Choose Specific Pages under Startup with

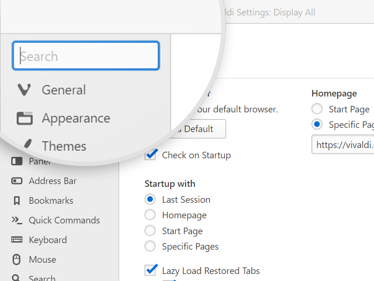[x=150, y=246]
